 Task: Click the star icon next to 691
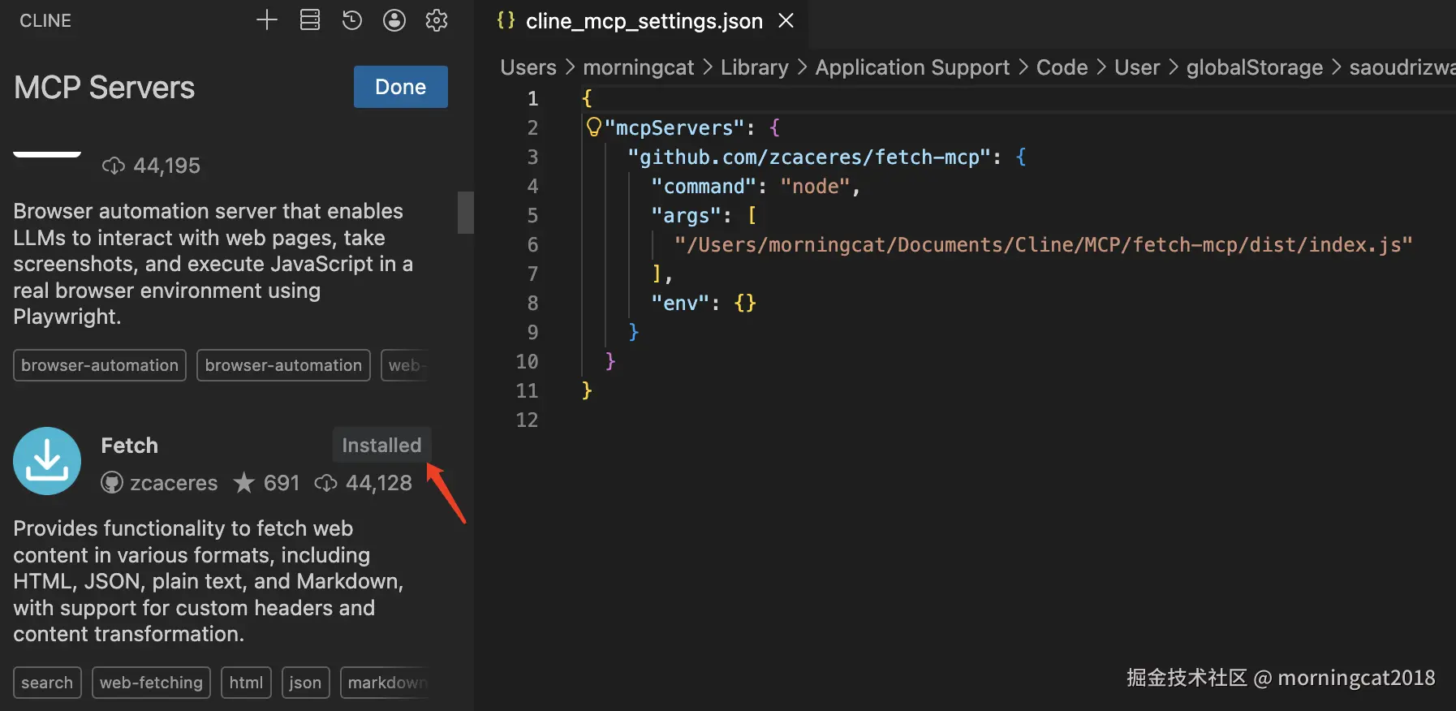point(243,483)
